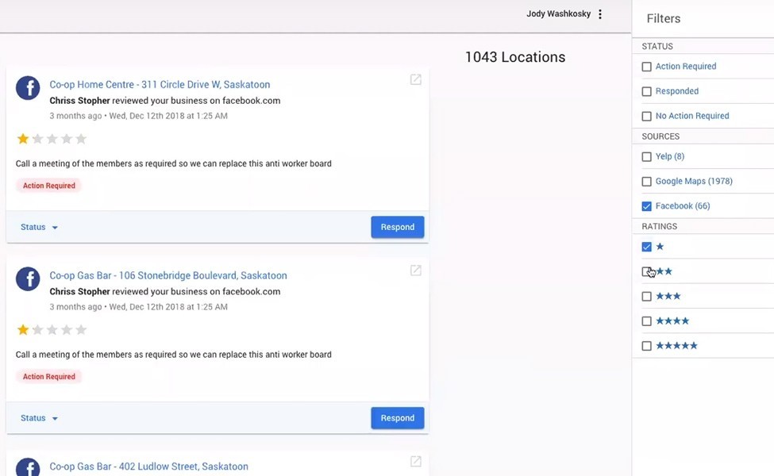Image resolution: width=774 pixels, height=476 pixels.
Task: Click Chriss Stopher name on Stonebridge Boulevard review
Action: click(x=79, y=291)
